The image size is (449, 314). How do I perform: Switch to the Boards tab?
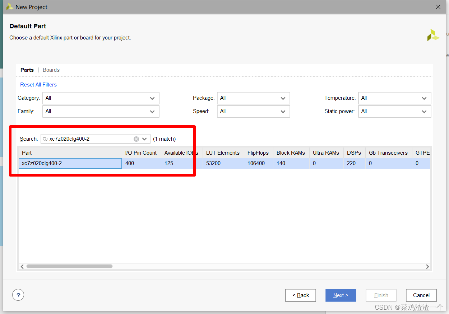coord(51,70)
